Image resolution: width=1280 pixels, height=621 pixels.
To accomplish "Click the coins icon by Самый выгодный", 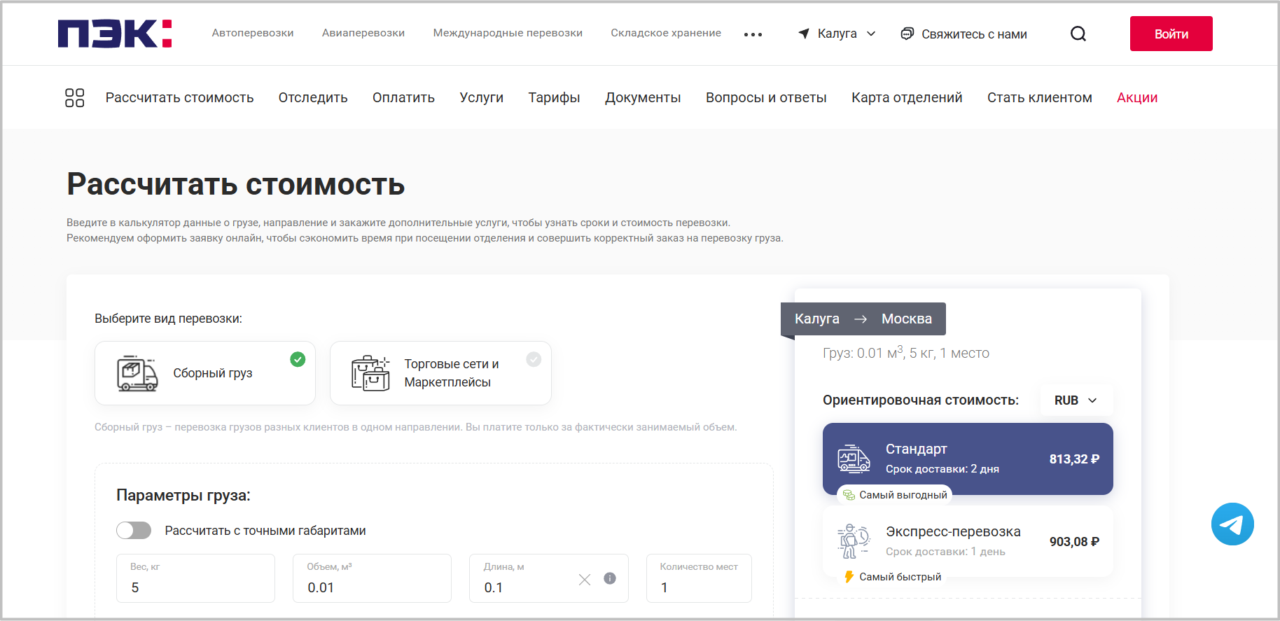I will coord(849,495).
